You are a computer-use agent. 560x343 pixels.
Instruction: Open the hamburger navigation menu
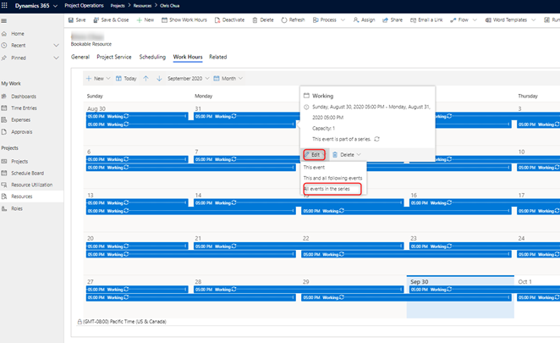click(6, 19)
